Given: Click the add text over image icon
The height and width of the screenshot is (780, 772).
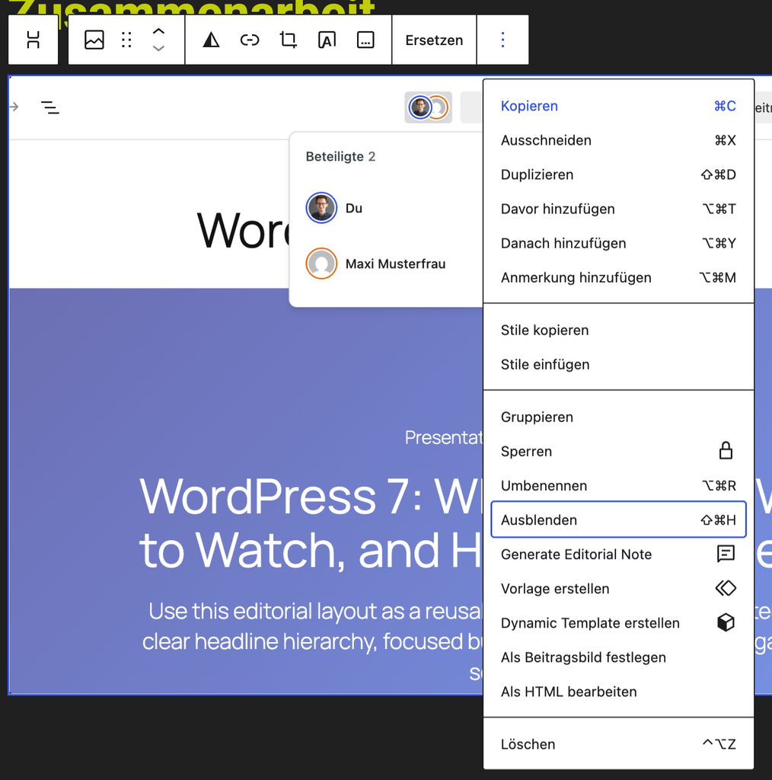Looking at the screenshot, I should pyautogui.click(x=327, y=40).
